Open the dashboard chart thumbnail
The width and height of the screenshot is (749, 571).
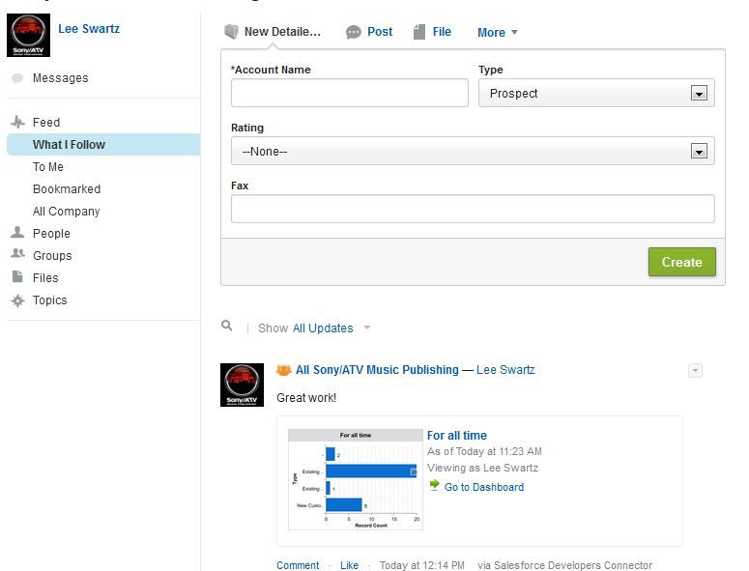[x=356, y=479]
